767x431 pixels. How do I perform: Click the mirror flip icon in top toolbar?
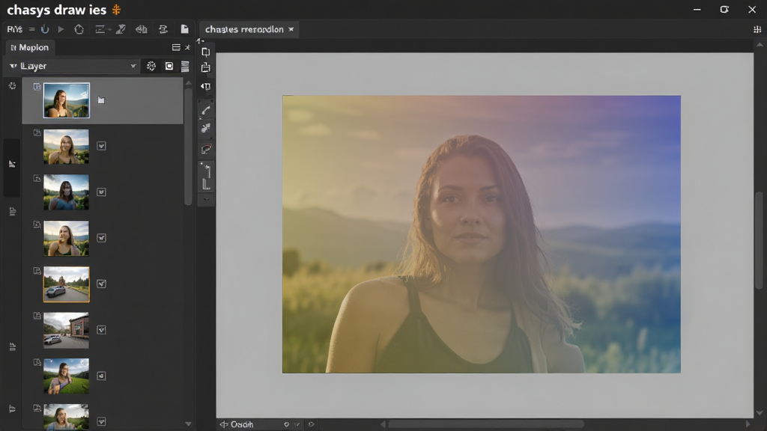point(142,29)
